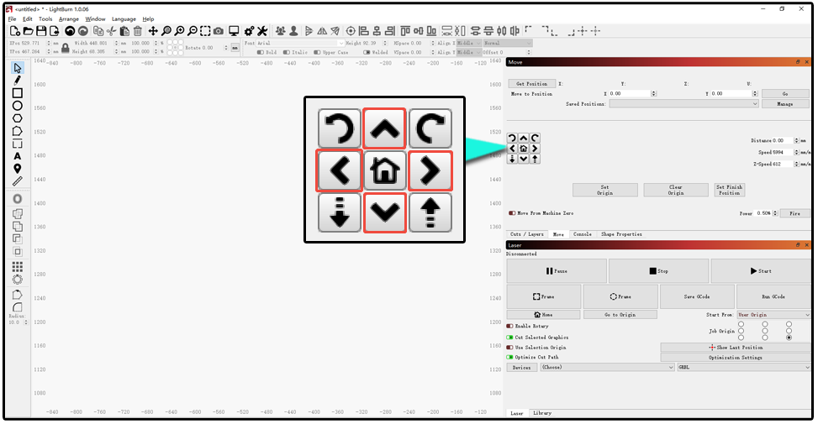Select the Position marker pin tool
This screenshot has height=424, width=818.
pyautogui.click(x=17, y=169)
